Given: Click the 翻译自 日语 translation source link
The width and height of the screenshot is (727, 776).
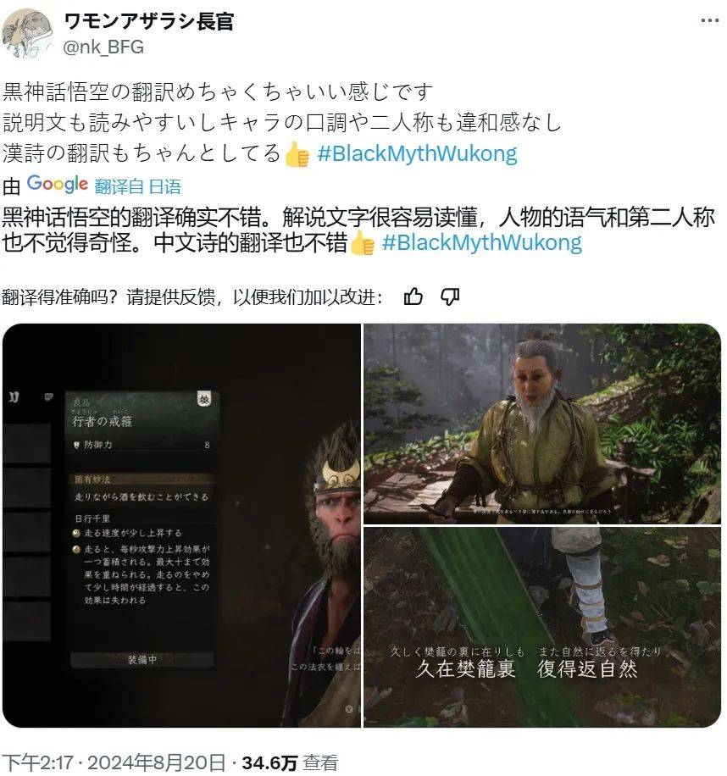Looking at the screenshot, I should (138, 186).
